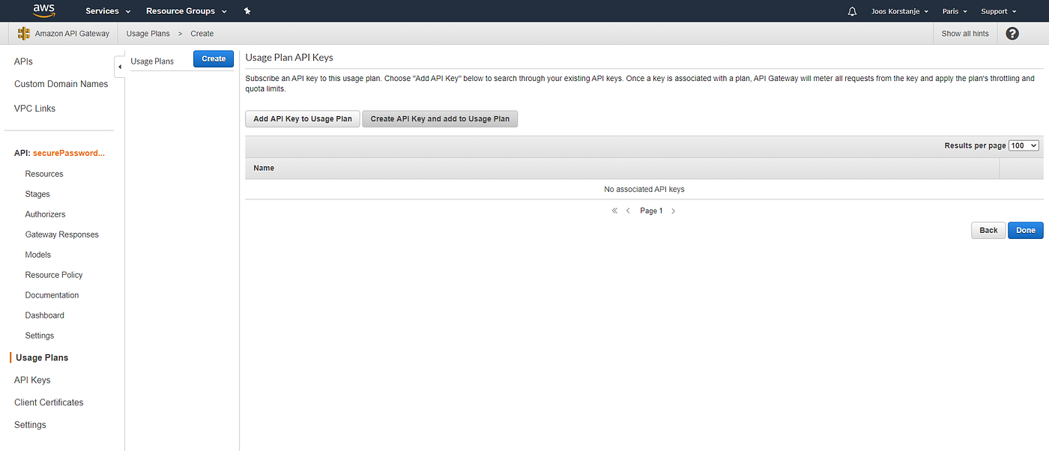Open the Paris region selector
This screenshot has width=1049, height=451.
(955, 11)
